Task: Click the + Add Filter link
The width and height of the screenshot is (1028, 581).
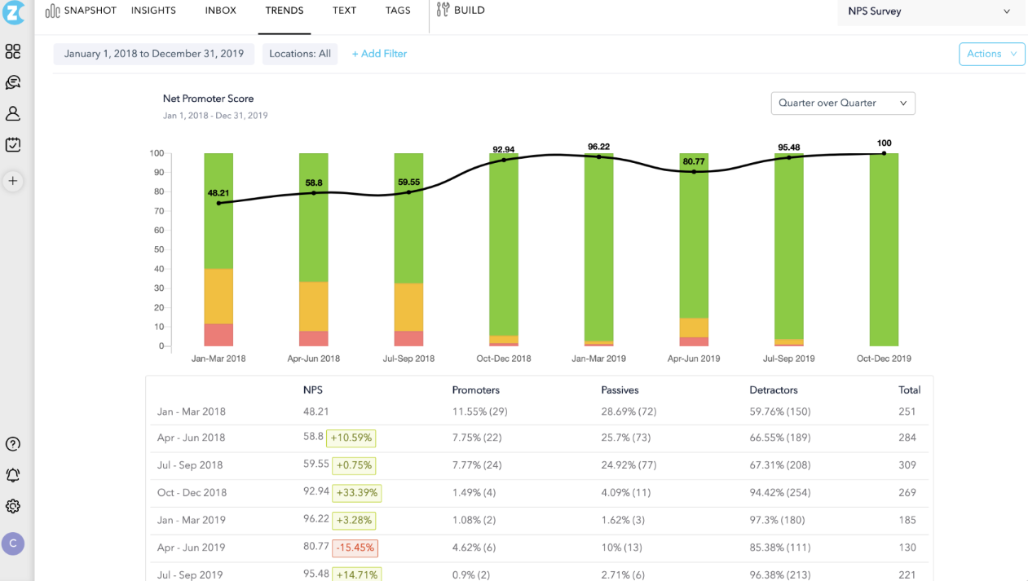Action: click(x=379, y=54)
